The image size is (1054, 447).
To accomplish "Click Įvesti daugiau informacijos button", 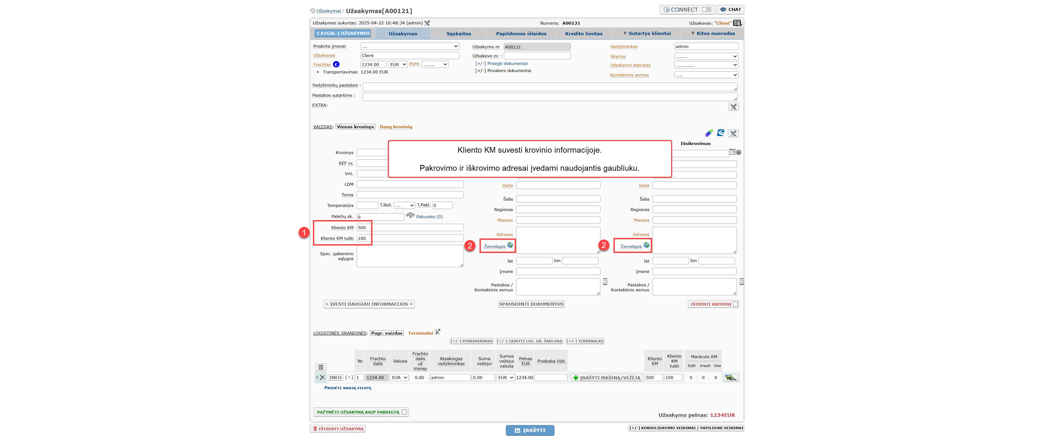I will [x=369, y=304].
